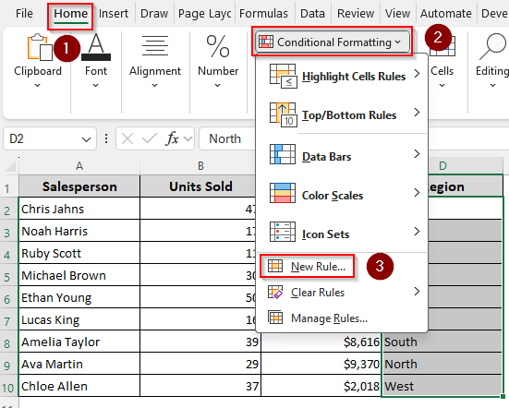Choose the Data Bars menu label
509x408 pixels.
coord(327,157)
